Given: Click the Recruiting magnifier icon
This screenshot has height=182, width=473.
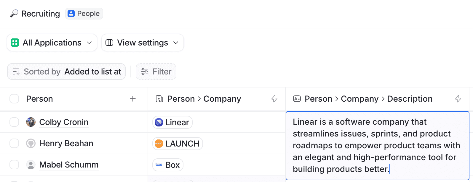Looking at the screenshot, I should pyautogui.click(x=14, y=14).
